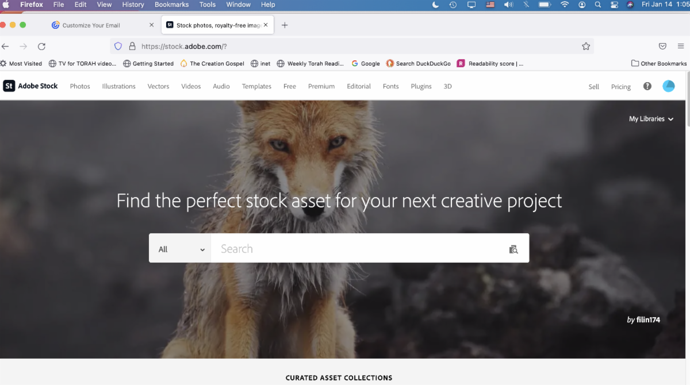690x385 pixels.
Task: Expand the All asset type dropdown
Action: pyautogui.click(x=180, y=249)
